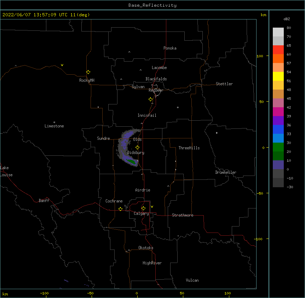Click the asterisk marker above Limestone
Screen dimensions: 305x298
54,122
